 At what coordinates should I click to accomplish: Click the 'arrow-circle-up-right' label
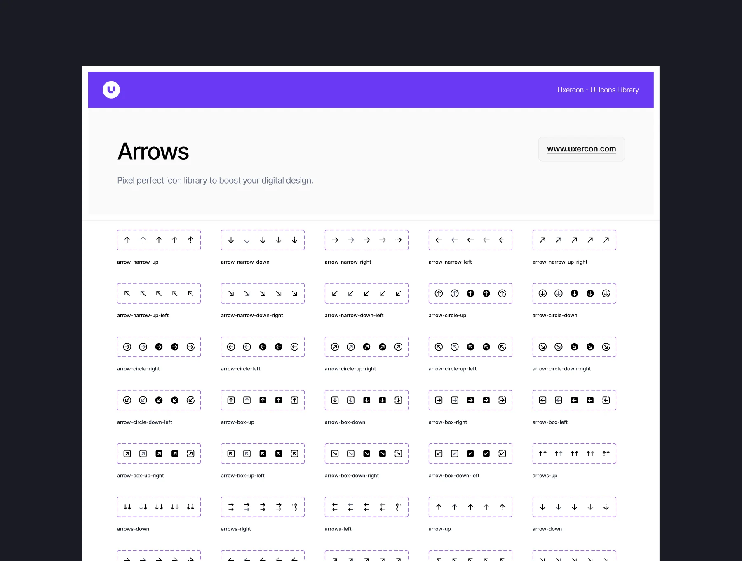tap(350, 369)
